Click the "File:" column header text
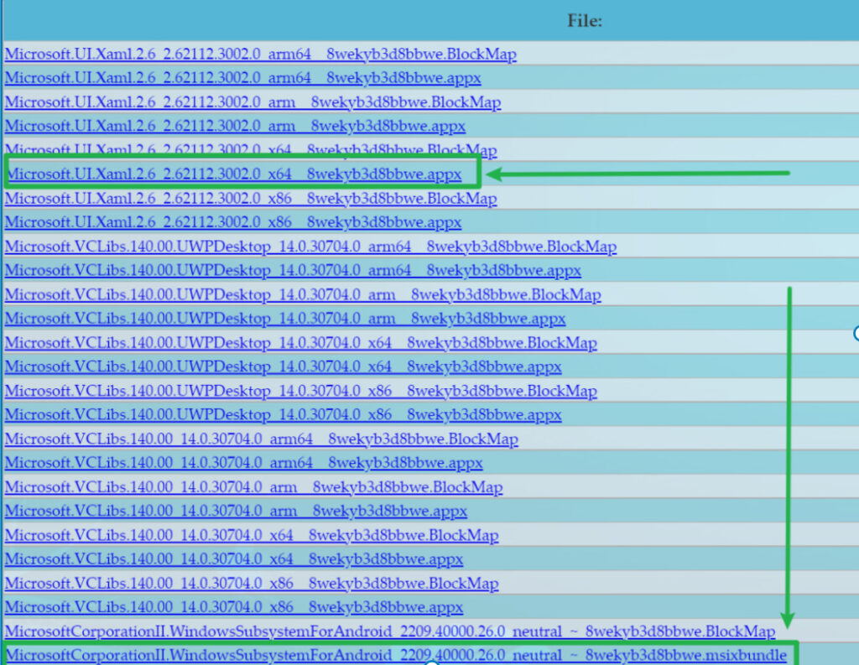Viewport: 859px width, 665px height. (x=585, y=21)
